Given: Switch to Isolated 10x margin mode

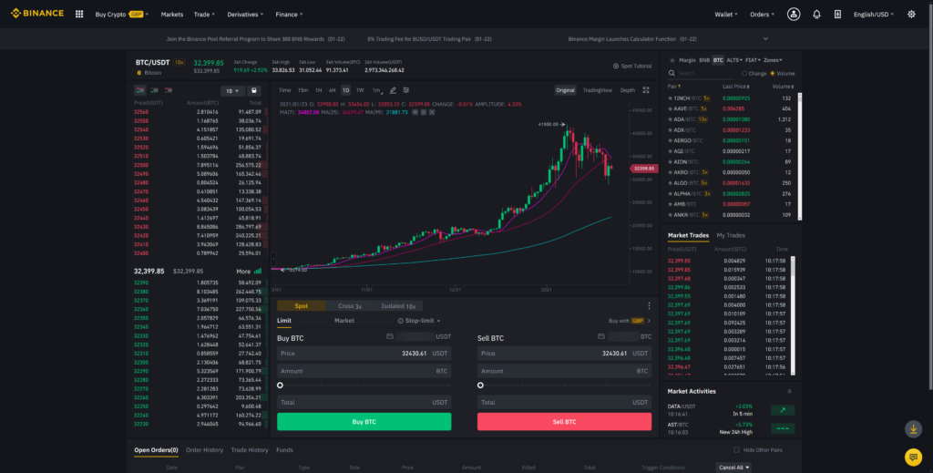Looking at the screenshot, I should click(398, 306).
